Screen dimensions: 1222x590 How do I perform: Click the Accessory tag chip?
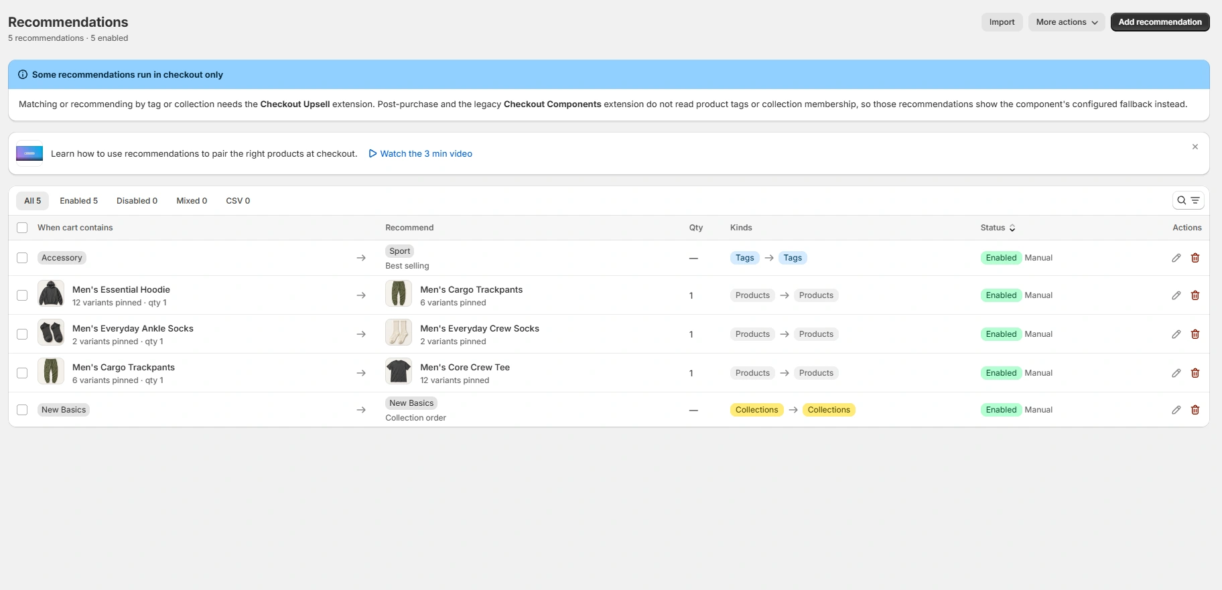point(62,258)
